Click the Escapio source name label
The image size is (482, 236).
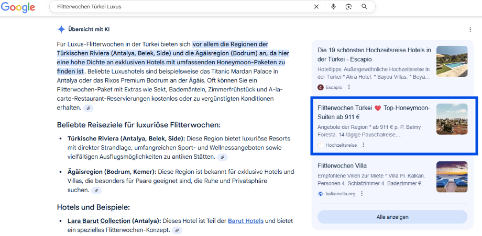coord(334,87)
